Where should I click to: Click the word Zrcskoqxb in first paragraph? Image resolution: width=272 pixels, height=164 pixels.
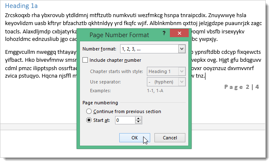[18, 15]
